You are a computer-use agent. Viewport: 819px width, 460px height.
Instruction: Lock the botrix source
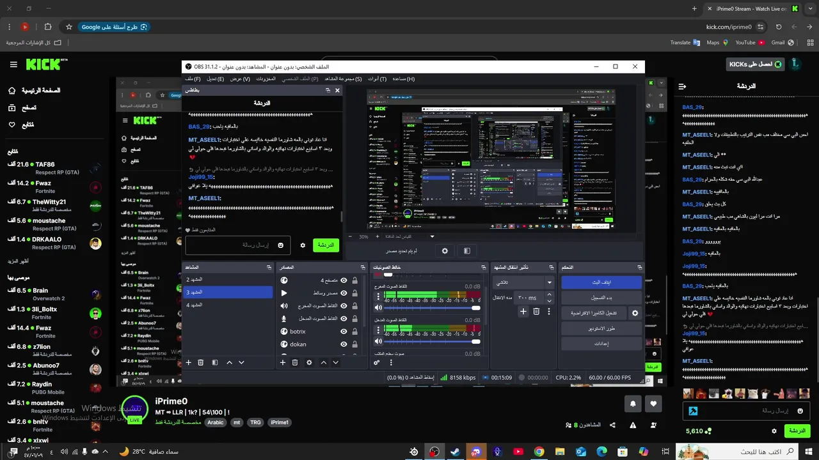pos(354,332)
